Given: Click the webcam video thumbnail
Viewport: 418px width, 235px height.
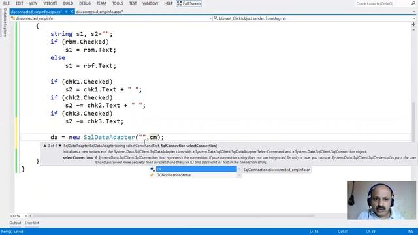Looking at the screenshot, I should click(381, 200).
